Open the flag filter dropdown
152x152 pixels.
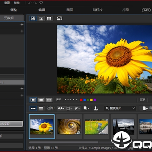pyautogui.click(x=61, y=109)
